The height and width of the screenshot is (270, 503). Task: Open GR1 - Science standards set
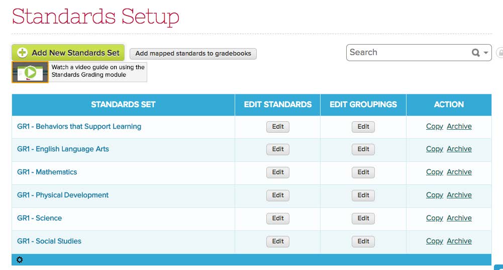pyautogui.click(x=39, y=218)
